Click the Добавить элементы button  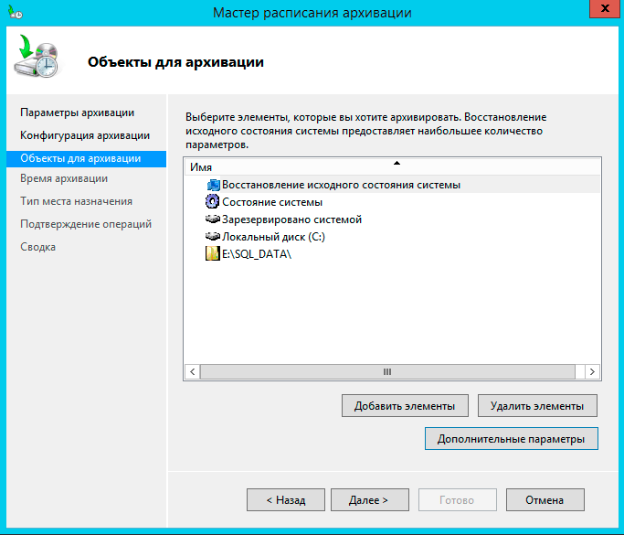405,405
